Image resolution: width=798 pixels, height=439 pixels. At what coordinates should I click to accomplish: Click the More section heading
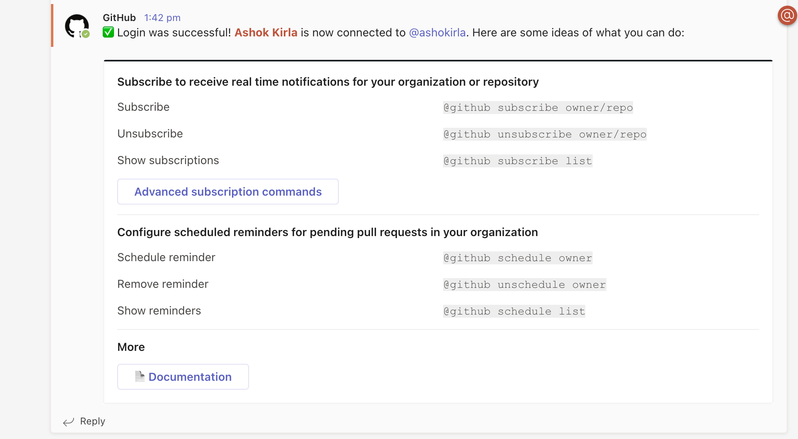[x=131, y=347]
